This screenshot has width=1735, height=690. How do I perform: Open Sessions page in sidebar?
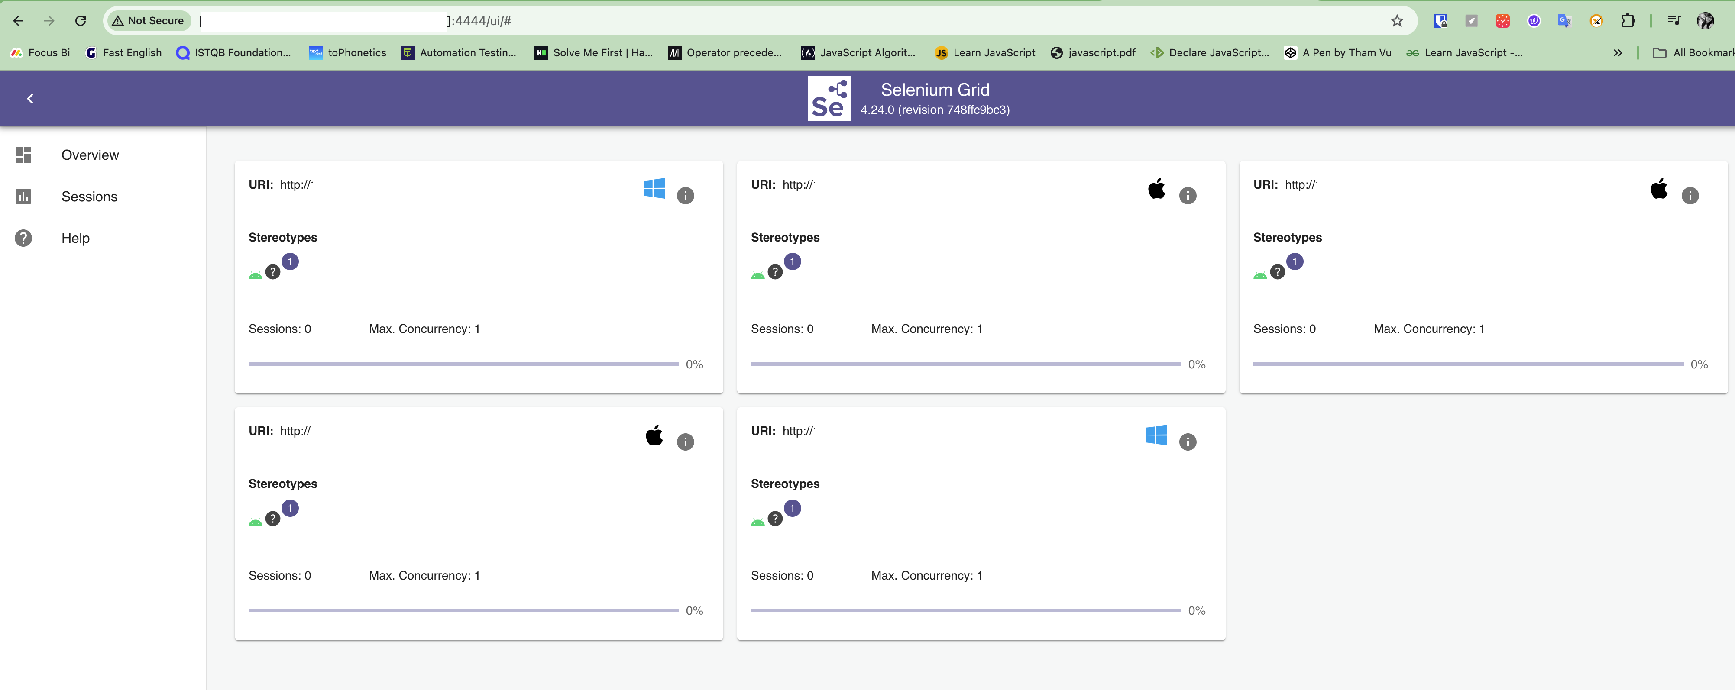pyautogui.click(x=89, y=197)
